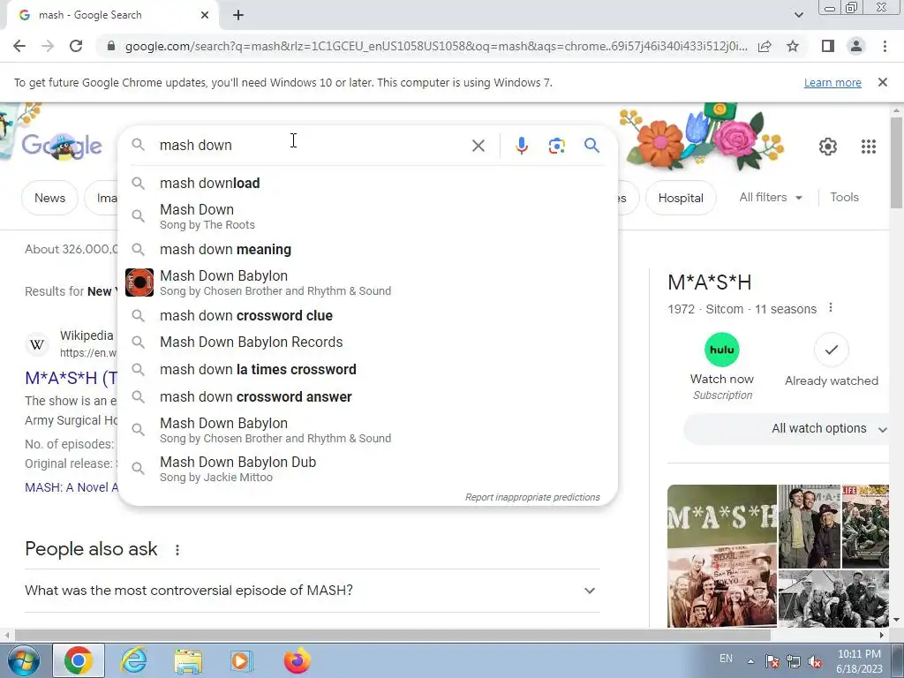The height and width of the screenshot is (678, 904).
Task: Expand the most controversial episode question
Action: (x=312, y=591)
